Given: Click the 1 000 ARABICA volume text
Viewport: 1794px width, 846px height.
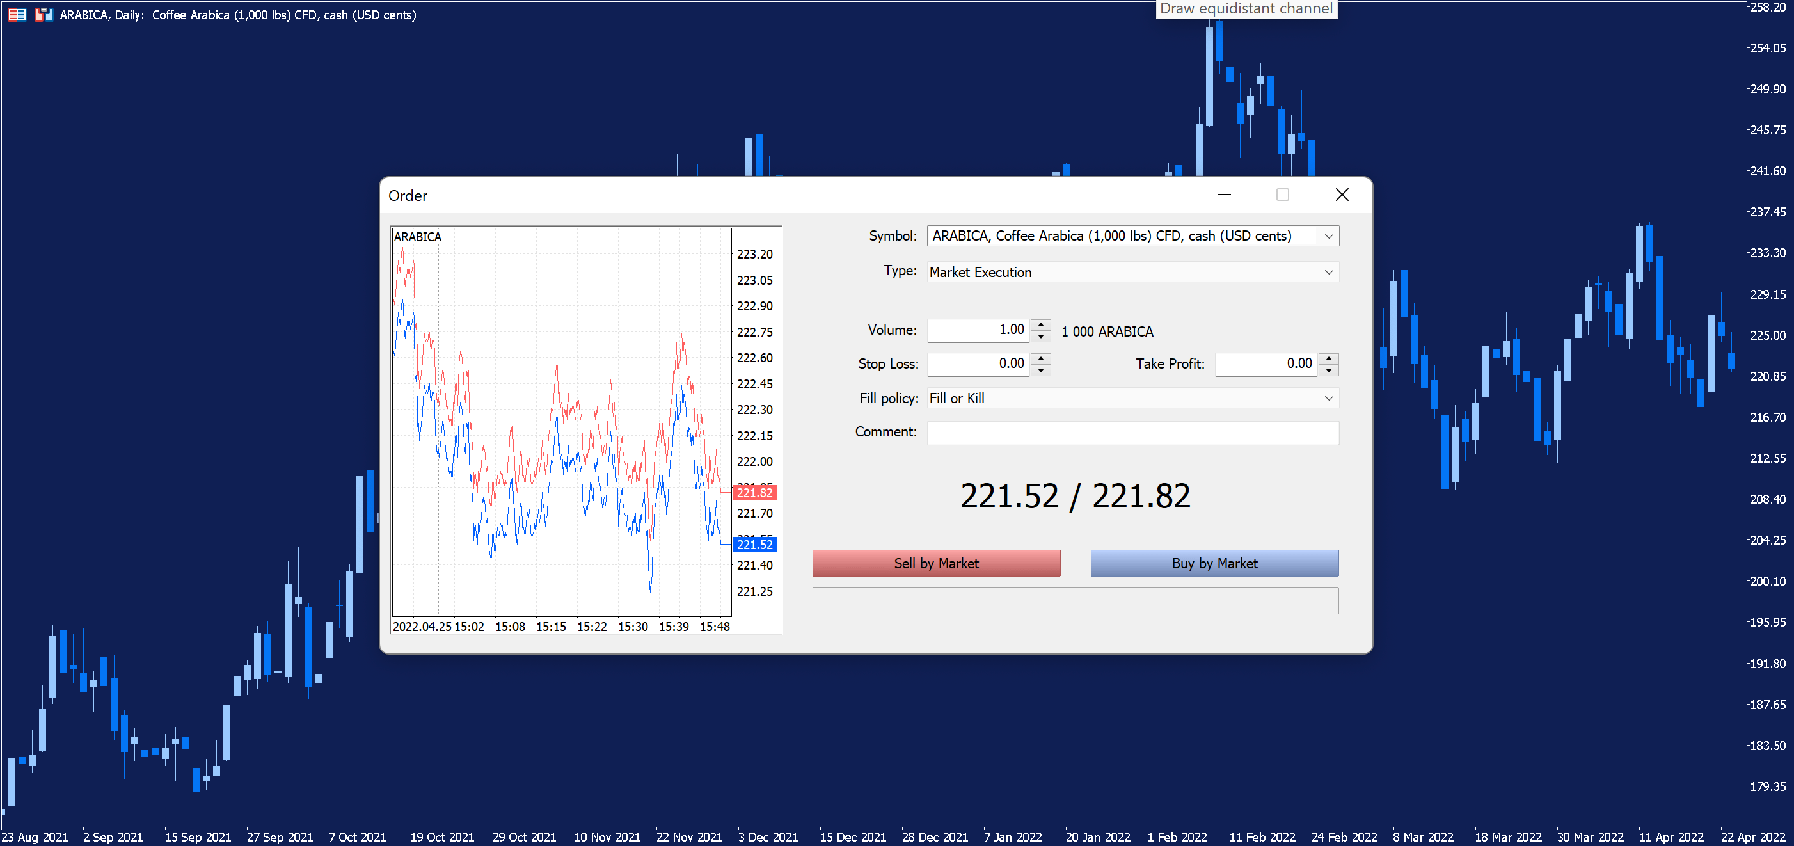Looking at the screenshot, I should pyautogui.click(x=1107, y=332).
